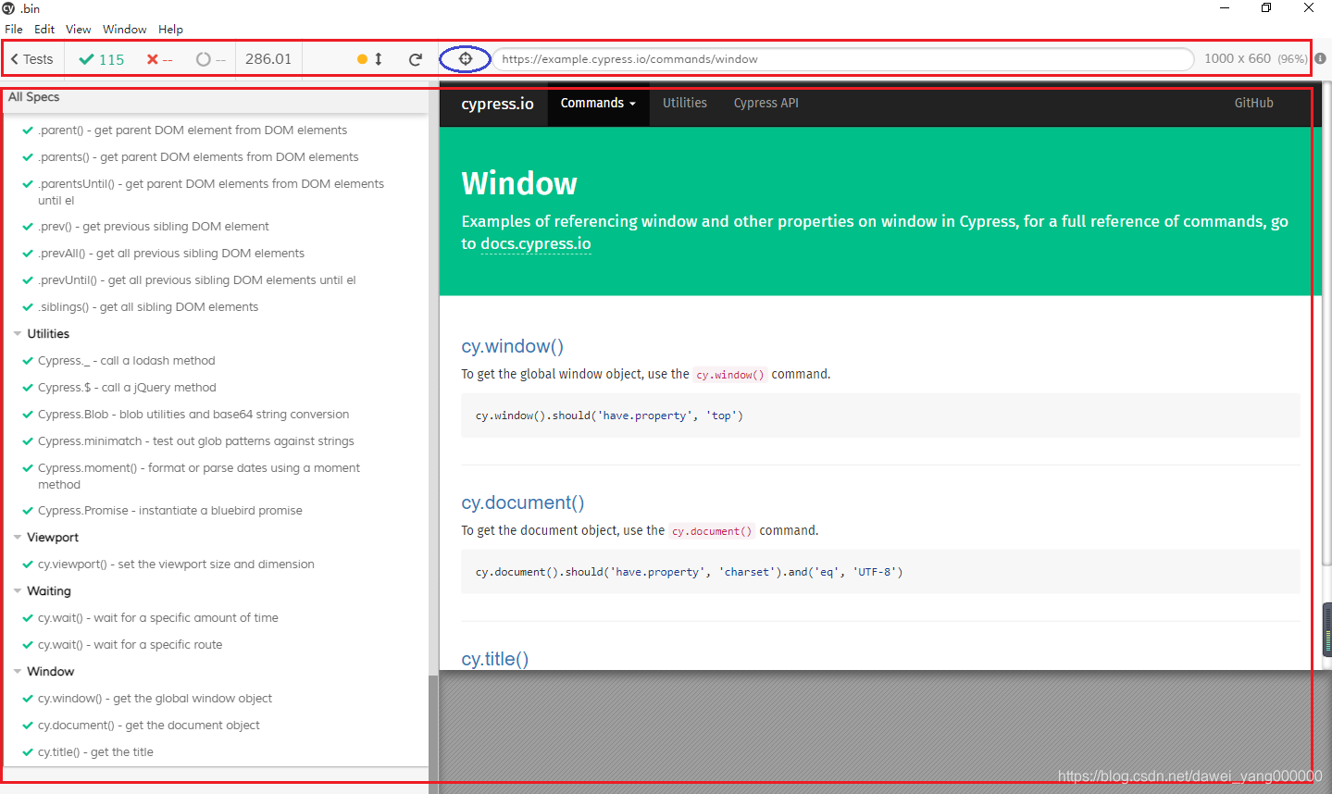This screenshot has width=1332, height=794.
Task: Click the pending tests counter
Action: point(211,59)
